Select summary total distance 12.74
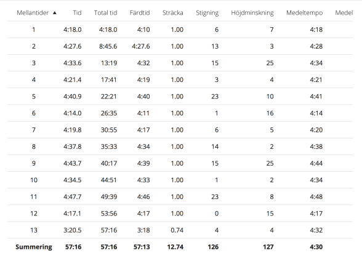362x253 pixels. [175, 247]
